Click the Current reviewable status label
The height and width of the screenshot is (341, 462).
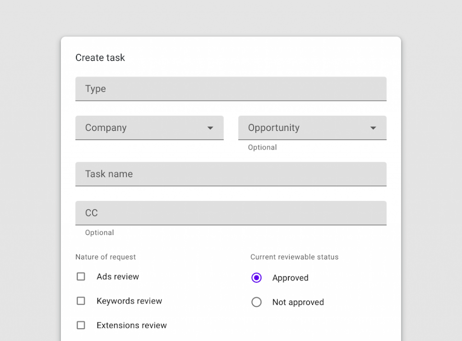tap(295, 257)
